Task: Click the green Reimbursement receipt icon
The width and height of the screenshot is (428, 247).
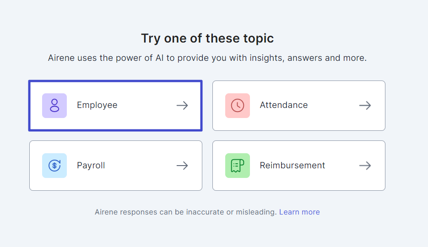Action: (238, 166)
